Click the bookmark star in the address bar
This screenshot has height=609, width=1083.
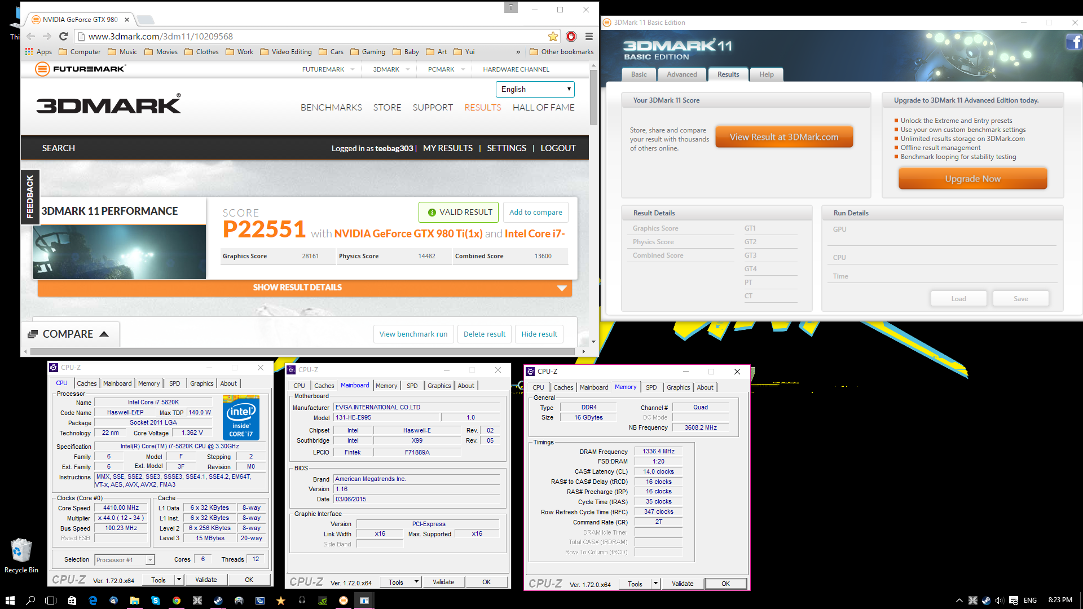553,37
